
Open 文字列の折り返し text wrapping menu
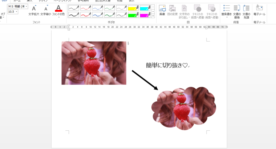184,12
